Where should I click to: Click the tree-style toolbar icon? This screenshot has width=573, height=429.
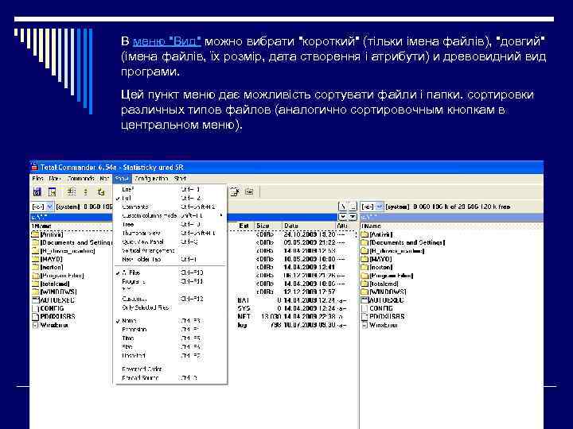coord(101,191)
